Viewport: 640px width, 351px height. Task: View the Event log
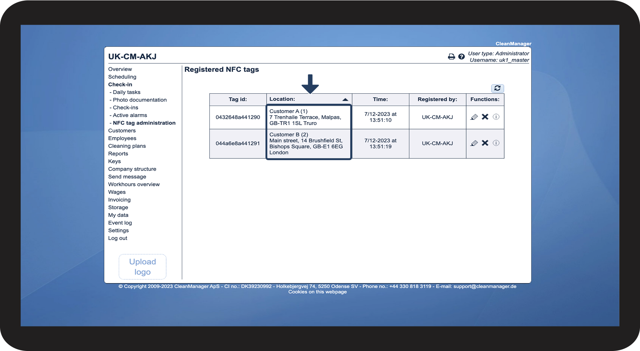coord(120,223)
